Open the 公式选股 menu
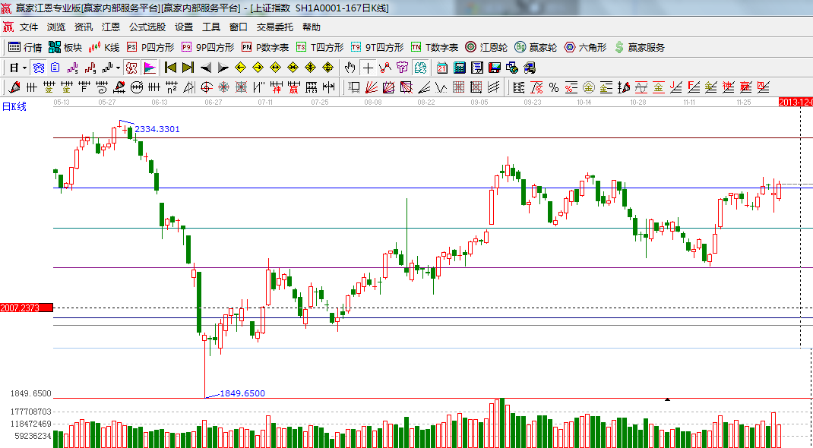Image resolution: width=813 pixels, height=448 pixels. click(147, 27)
